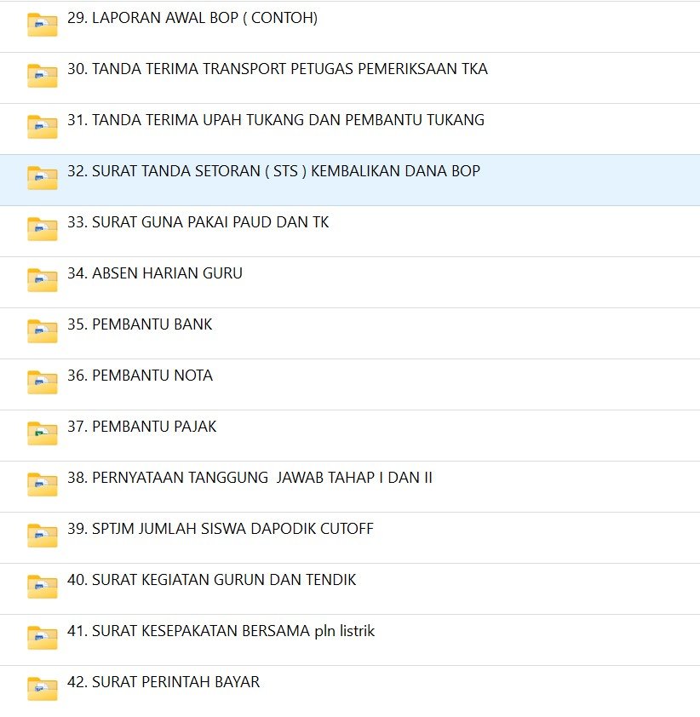Click folder icon next to 34. ABSEN HARIAN GURU
This screenshot has width=700, height=717.
click(x=42, y=280)
